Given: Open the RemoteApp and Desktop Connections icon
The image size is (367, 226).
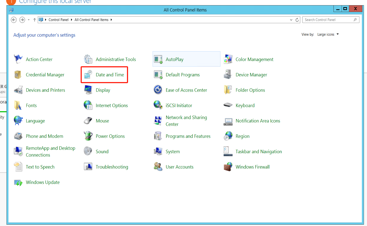Looking at the screenshot, I should [18, 152].
